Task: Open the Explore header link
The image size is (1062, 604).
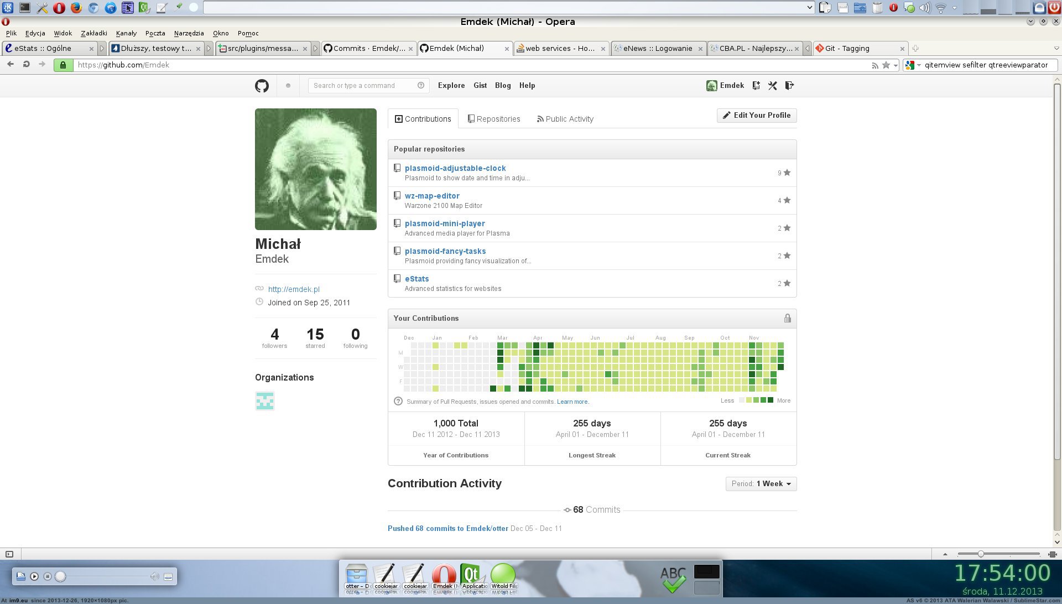Action: [x=451, y=86]
